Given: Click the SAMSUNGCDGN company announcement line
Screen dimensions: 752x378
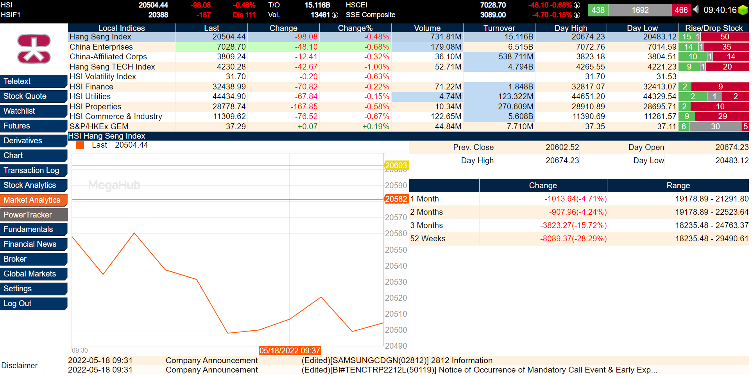Looking at the screenshot, I should (397, 360).
